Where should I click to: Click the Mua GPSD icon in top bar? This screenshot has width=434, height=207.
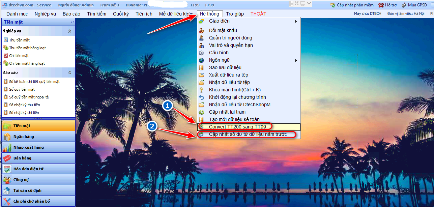[404, 5]
